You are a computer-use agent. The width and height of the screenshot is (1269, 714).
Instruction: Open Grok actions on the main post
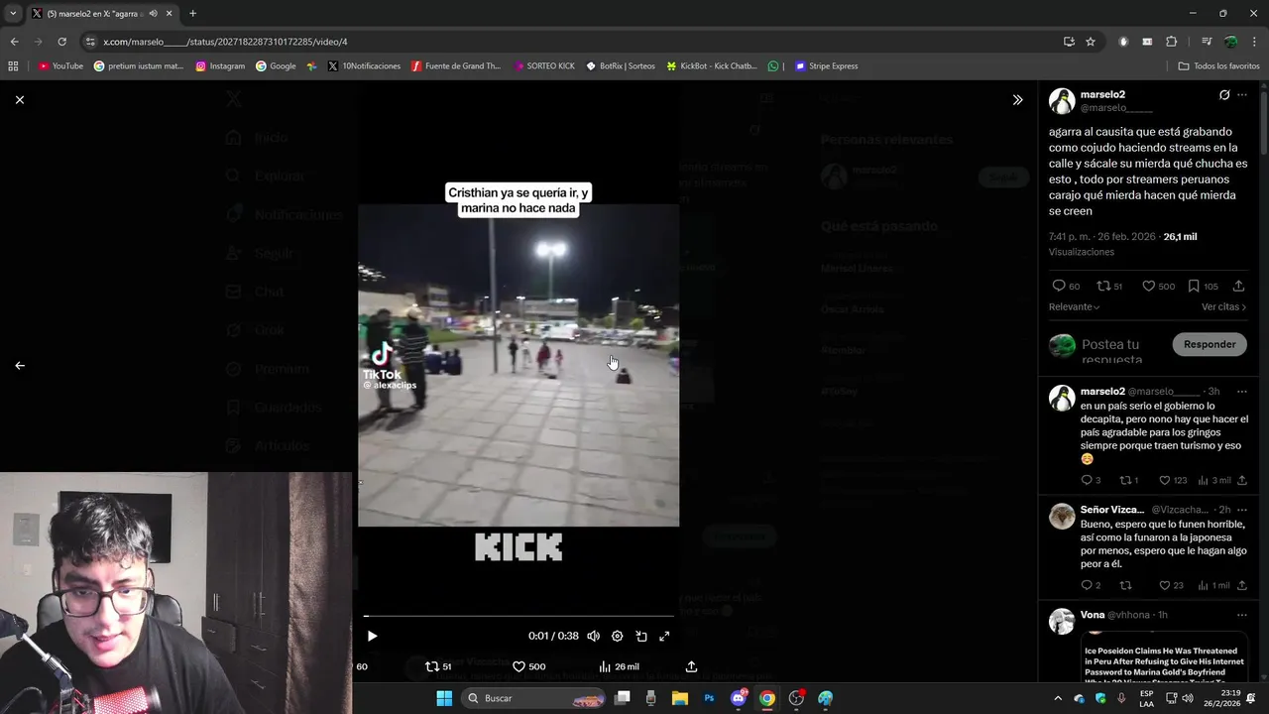click(x=1224, y=95)
